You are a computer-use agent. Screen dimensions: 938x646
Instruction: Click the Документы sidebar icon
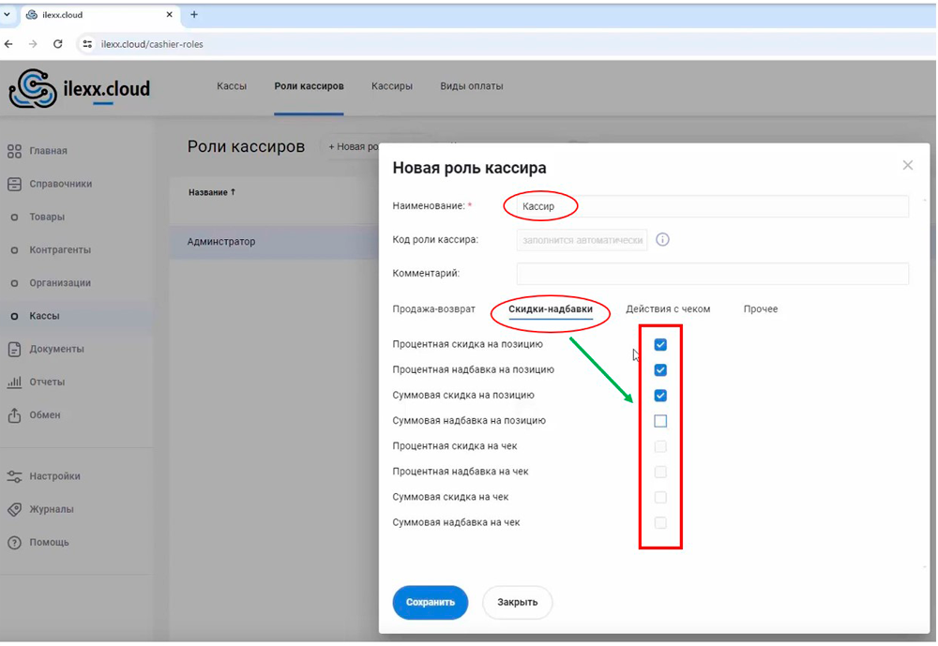coord(14,349)
